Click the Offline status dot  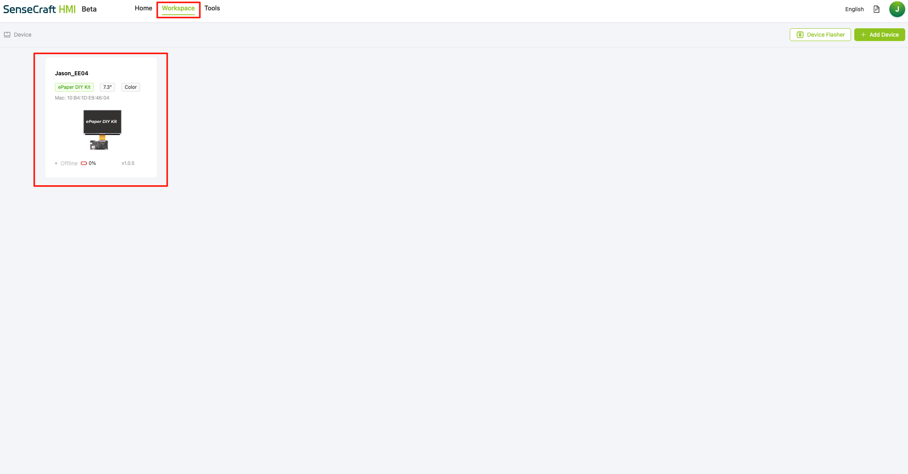(x=56, y=163)
